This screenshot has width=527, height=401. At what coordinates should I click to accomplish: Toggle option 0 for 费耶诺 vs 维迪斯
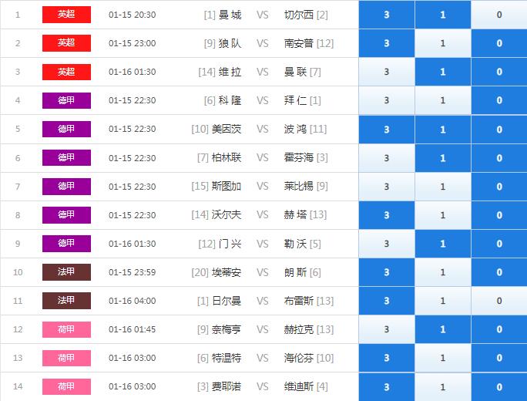(499, 387)
